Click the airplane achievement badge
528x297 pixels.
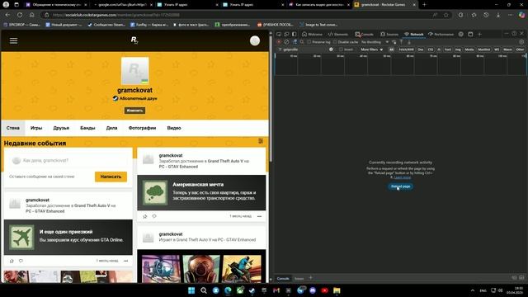coord(21,238)
